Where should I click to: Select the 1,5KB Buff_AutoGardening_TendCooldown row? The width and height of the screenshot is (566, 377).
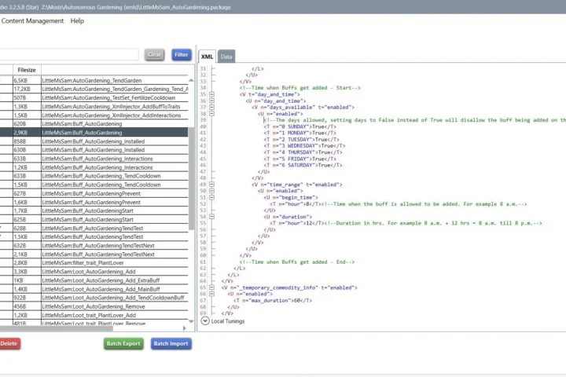pyautogui.click(x=94, y=185)
